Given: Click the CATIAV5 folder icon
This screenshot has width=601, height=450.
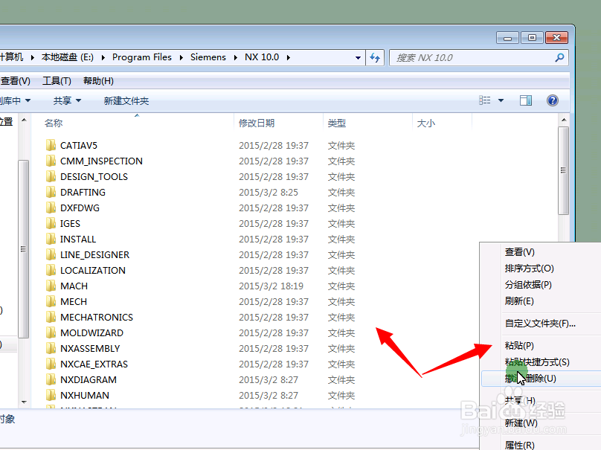Looking at the screenshot, I should pos(51,145).
